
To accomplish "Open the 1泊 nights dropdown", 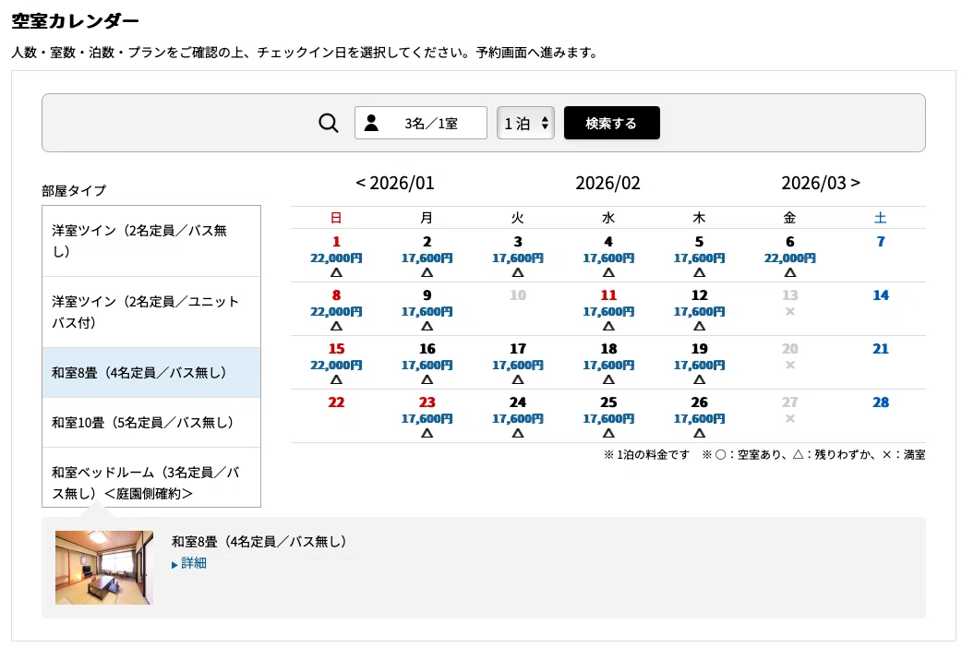I will pos(525,123).
